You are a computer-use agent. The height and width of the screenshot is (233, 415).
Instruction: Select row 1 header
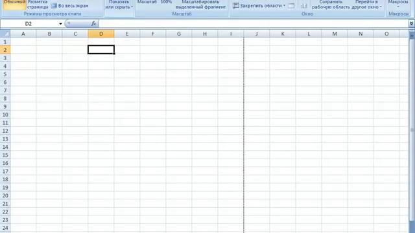click(5, 41)
